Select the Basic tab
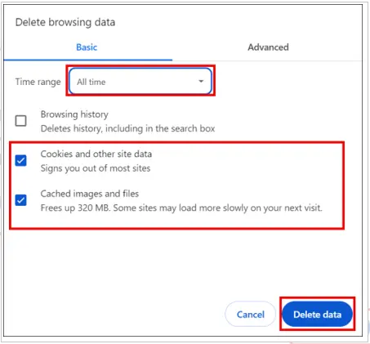 87,47
